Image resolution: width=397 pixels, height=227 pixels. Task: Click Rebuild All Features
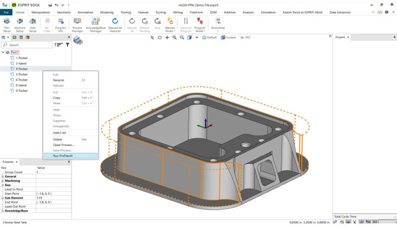115,25
